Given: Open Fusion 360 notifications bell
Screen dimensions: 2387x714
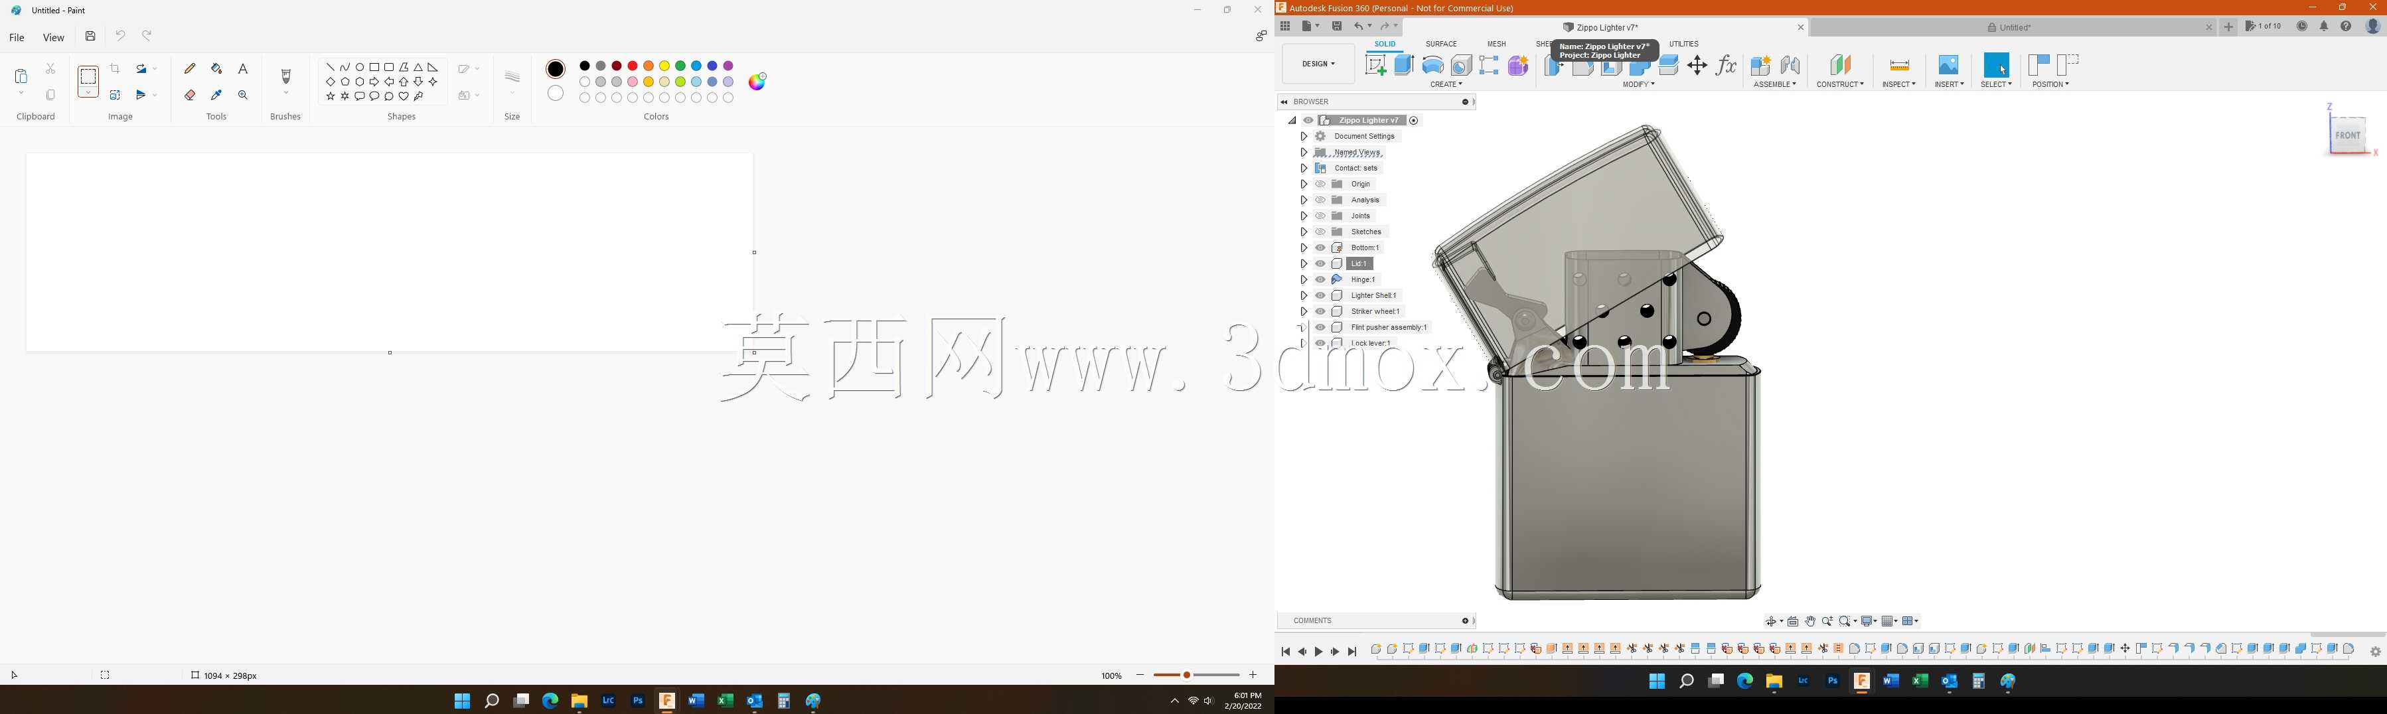Looking at the screenshot, I should (x=2324, y=26).
